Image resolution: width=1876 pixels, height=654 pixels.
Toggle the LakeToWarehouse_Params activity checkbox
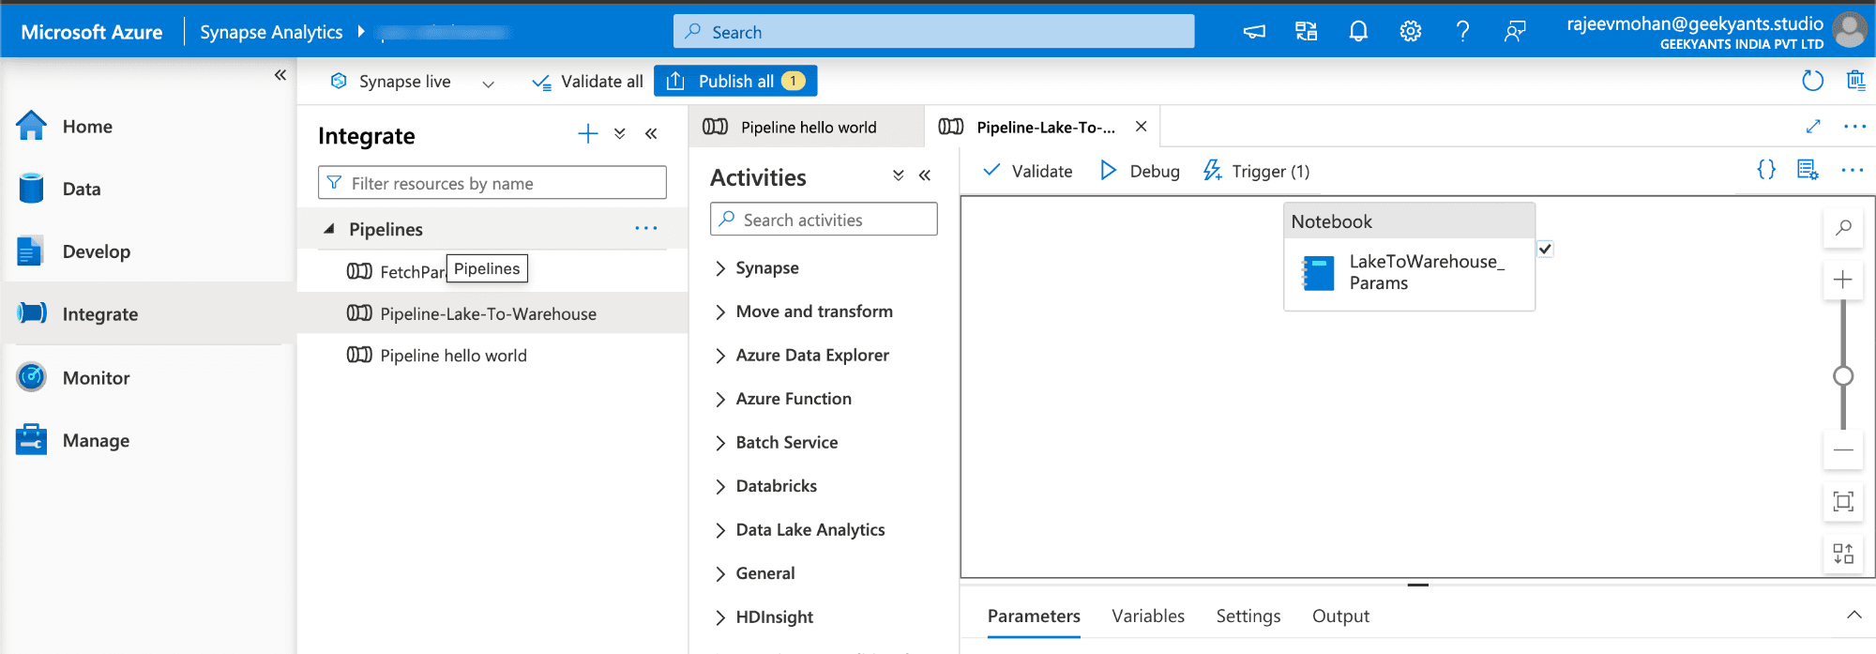[x=1545, y=250]
